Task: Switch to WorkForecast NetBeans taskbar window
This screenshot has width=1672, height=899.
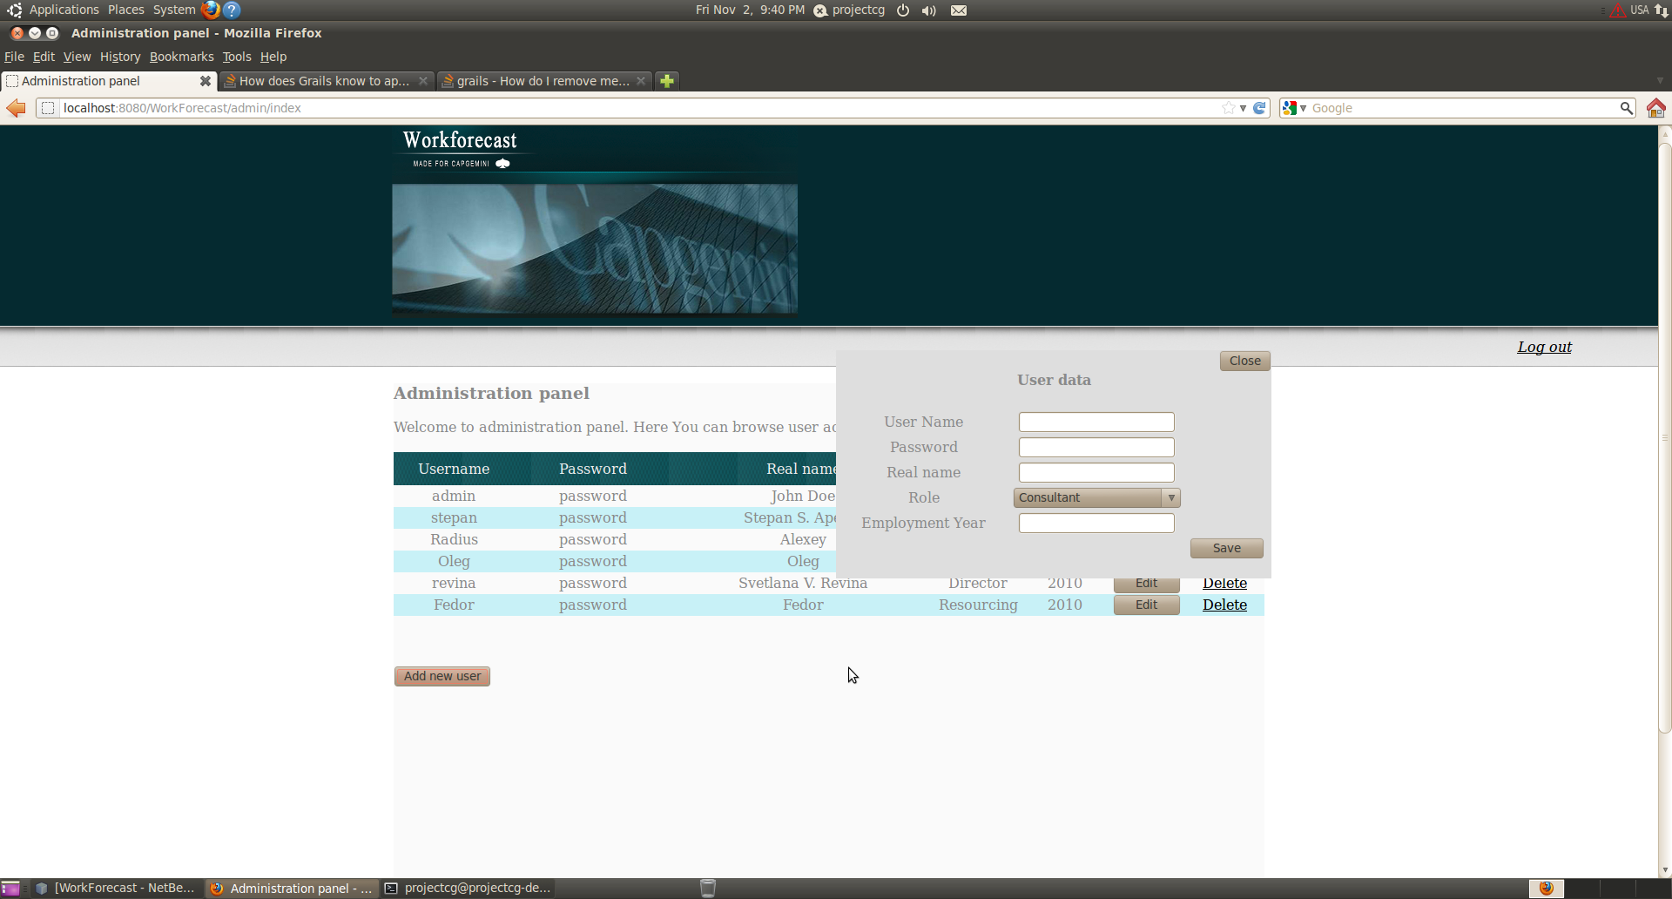Action: pyautogui.click(x=115, y=889)
